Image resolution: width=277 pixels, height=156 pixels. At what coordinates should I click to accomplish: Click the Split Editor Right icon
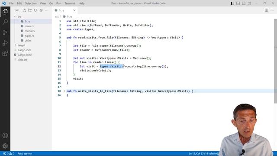267,10
